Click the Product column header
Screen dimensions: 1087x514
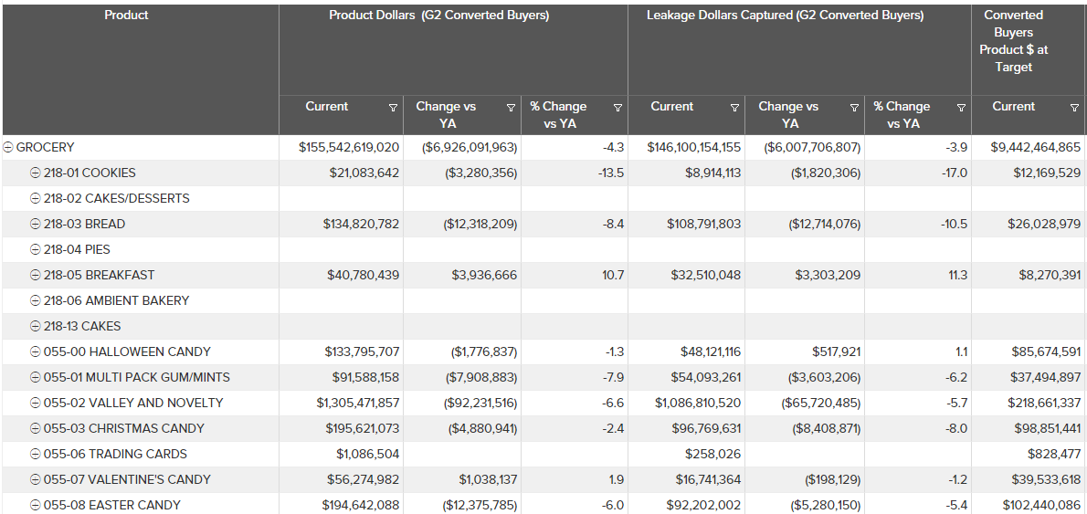[x=126, y=16]
